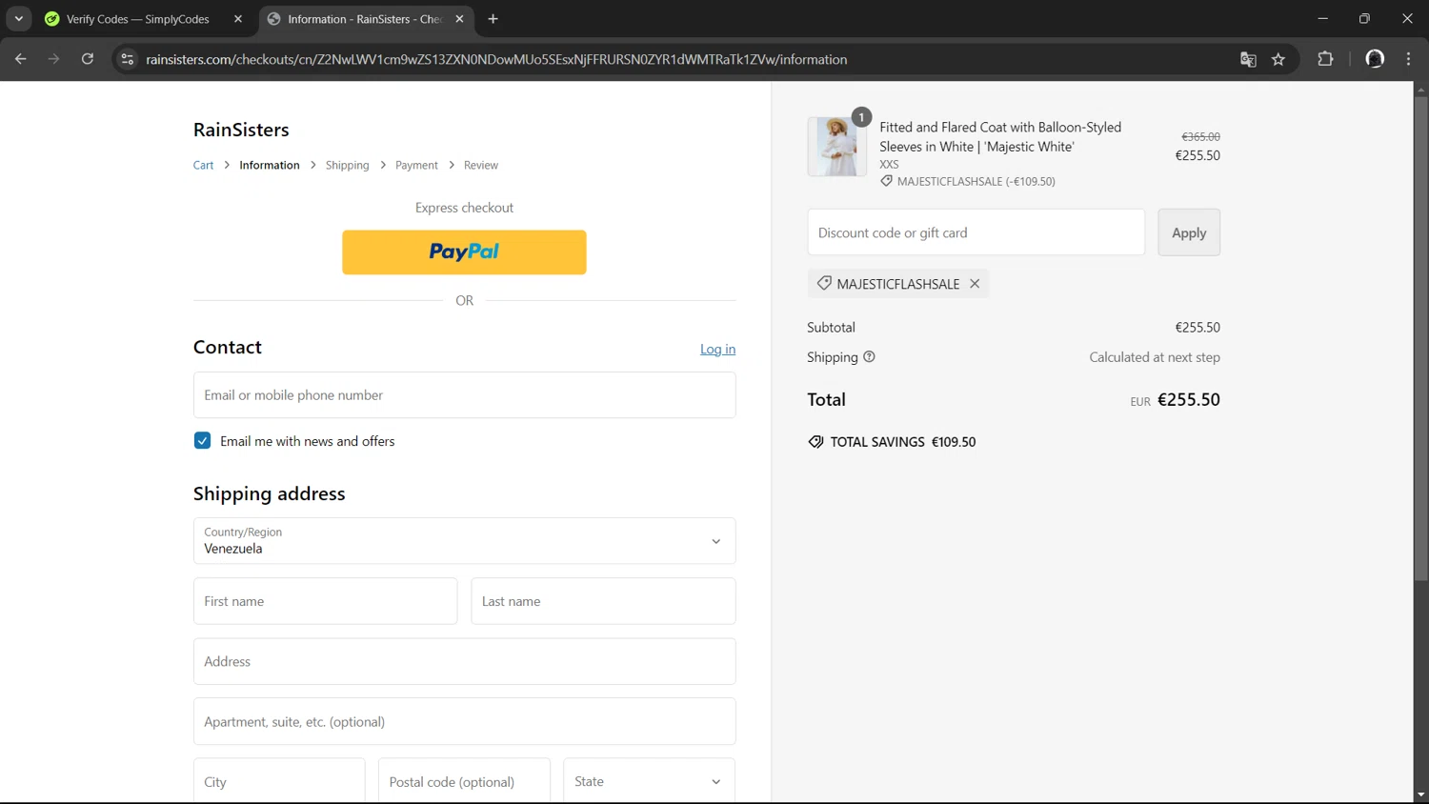Open the Country/Region dropdown
1429x804 pixels.
pos(464,541)
